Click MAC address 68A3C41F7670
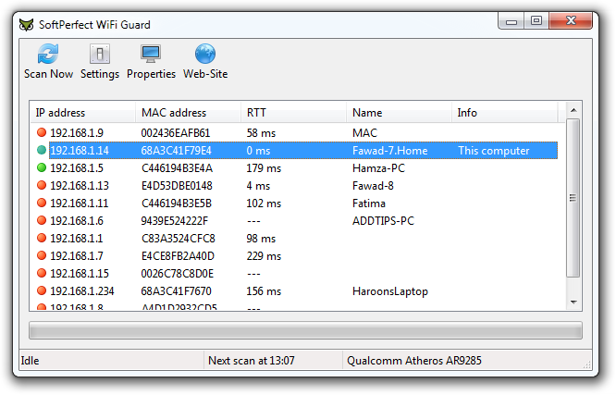This screenshot has width=616, height=395. (176, 291)
